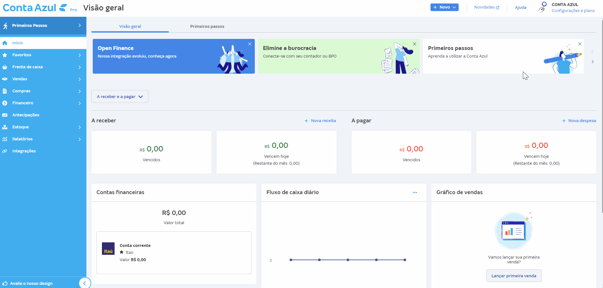The image size is (603, 288).
Task: Close the Elimine a burocracia banner
Action: click(415, 44)
